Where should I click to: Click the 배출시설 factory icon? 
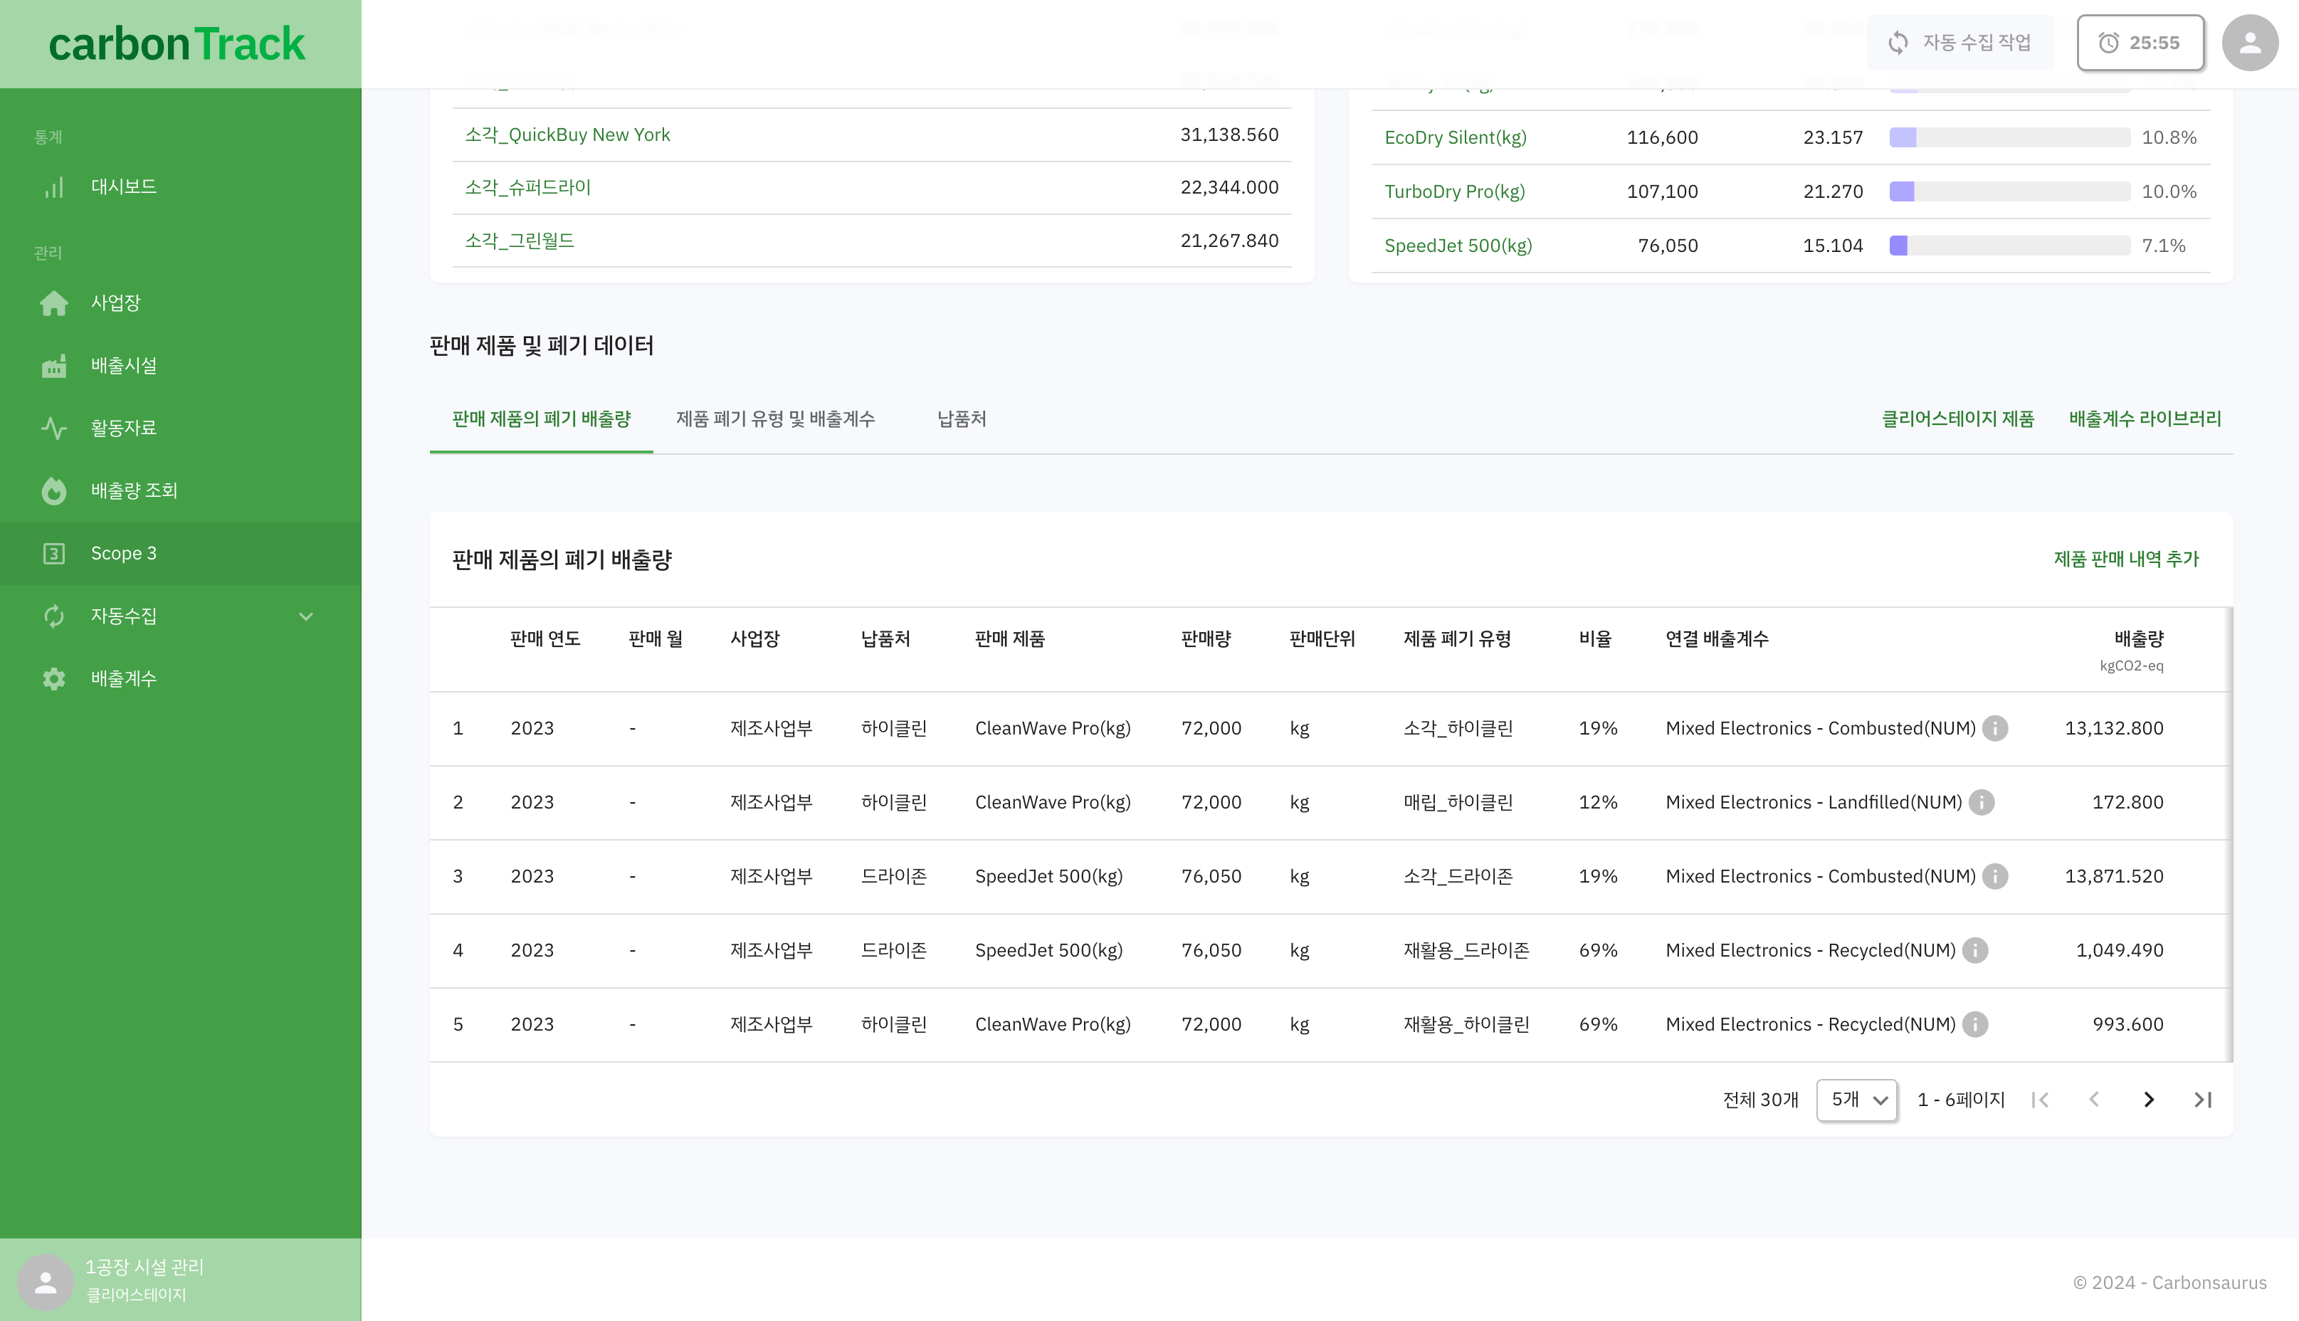pos(54,366)
